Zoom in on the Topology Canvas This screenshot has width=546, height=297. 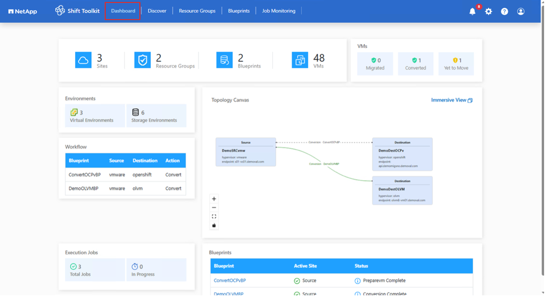coord(214,199)
